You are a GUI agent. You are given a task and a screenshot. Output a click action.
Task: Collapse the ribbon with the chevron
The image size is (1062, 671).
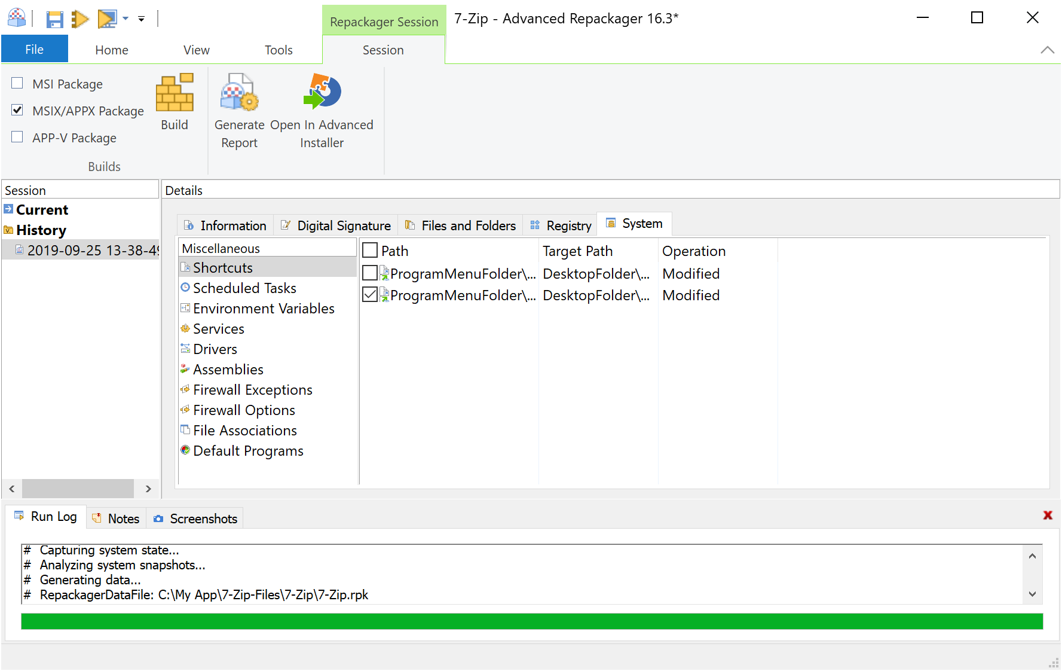1047,50
